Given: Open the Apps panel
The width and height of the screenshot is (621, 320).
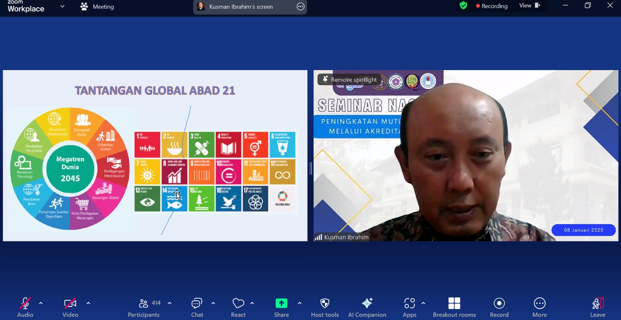Looking at the screenshot, I should tap(409, 307).
